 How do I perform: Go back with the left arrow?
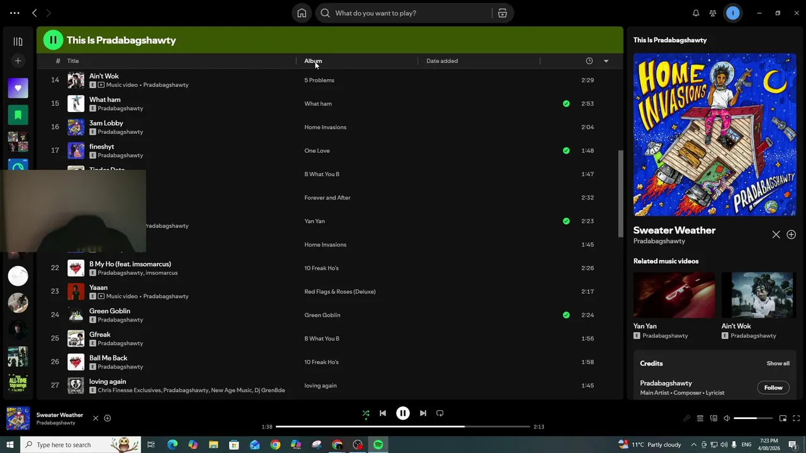click(x=35, y=13)
